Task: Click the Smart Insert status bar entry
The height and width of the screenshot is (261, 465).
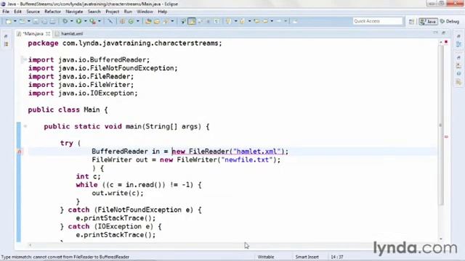Action: click(307, 257)
